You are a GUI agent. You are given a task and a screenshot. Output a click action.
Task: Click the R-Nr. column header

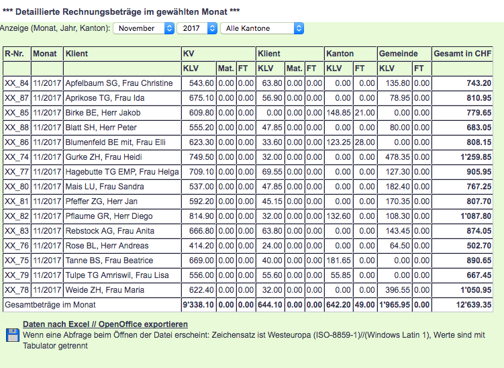16,54
